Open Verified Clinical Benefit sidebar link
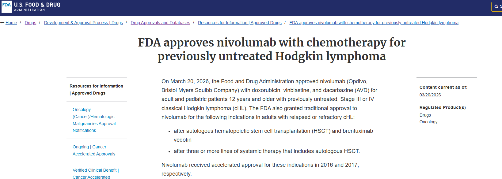The width and height of the screenshot is (502, 179). click(96, 173)
